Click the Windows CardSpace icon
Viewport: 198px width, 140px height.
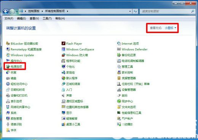click(x=63, y=49)
